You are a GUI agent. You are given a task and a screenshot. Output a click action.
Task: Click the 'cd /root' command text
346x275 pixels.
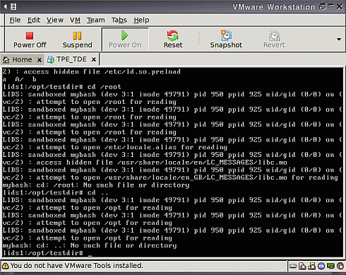[x=104, y=87]
